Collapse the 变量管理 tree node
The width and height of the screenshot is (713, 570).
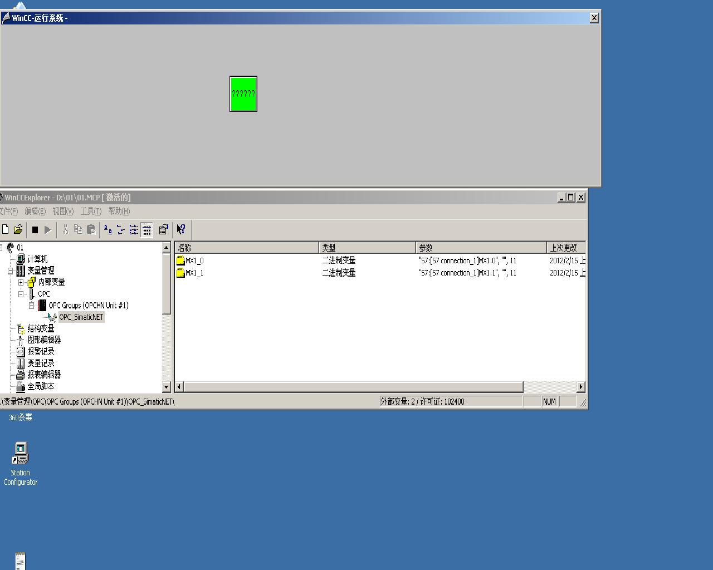tap(10, 271)
